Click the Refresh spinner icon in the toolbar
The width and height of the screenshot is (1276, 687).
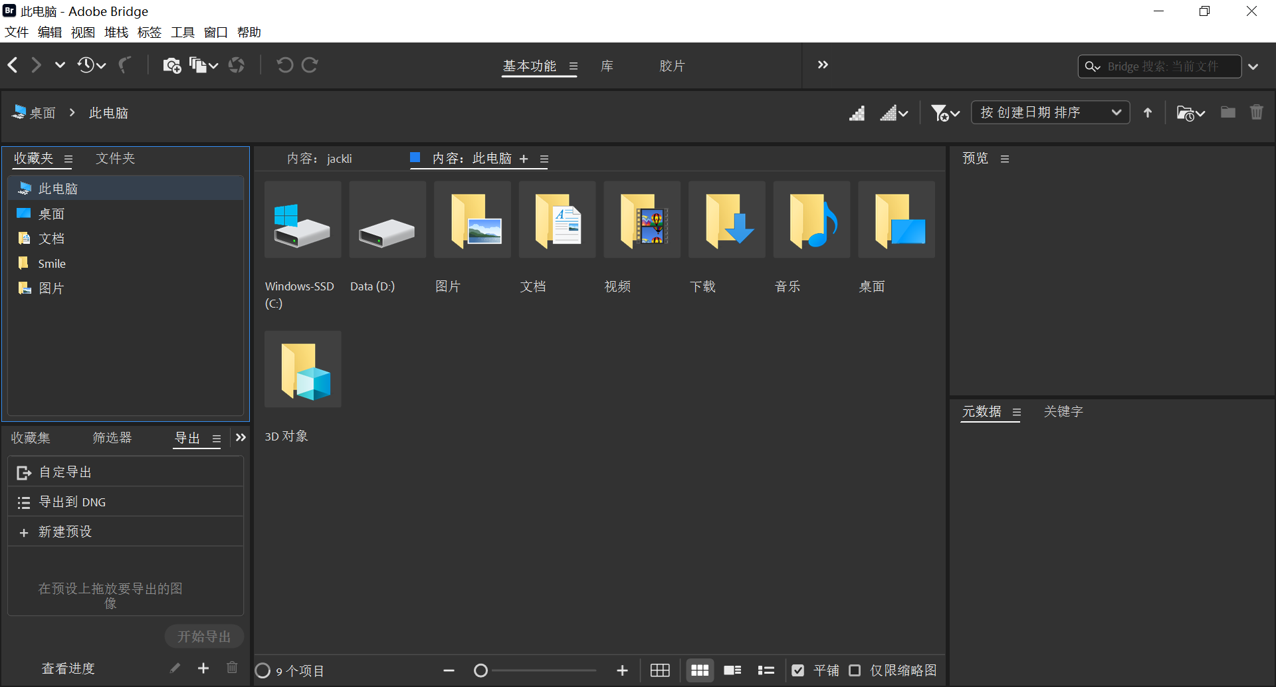click(x=237, y=64)
